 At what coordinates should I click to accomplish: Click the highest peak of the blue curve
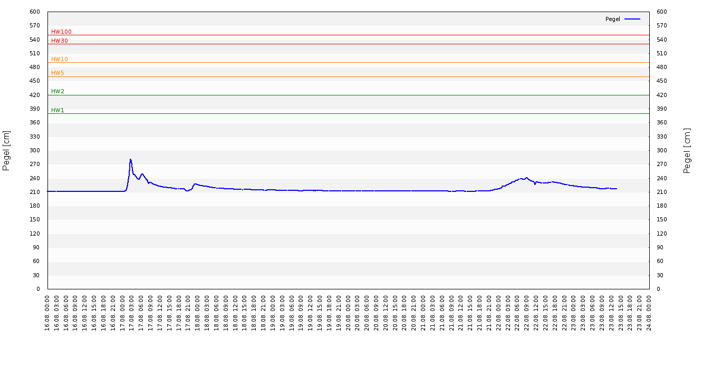[x=130, y=159]
